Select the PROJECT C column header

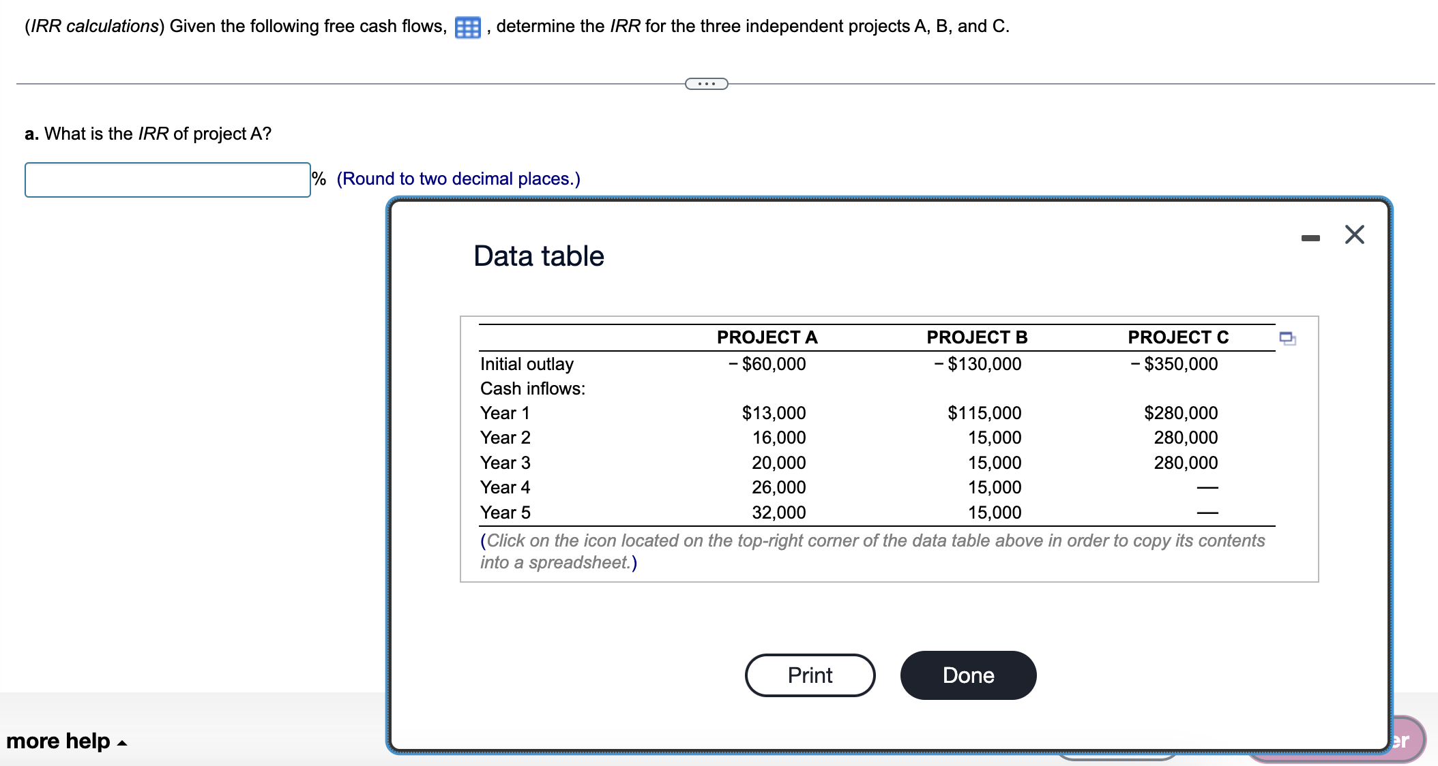pyautogui.click(x=1179, y=337)
